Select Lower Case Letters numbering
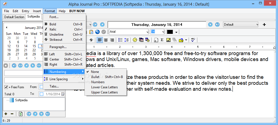 106,87
